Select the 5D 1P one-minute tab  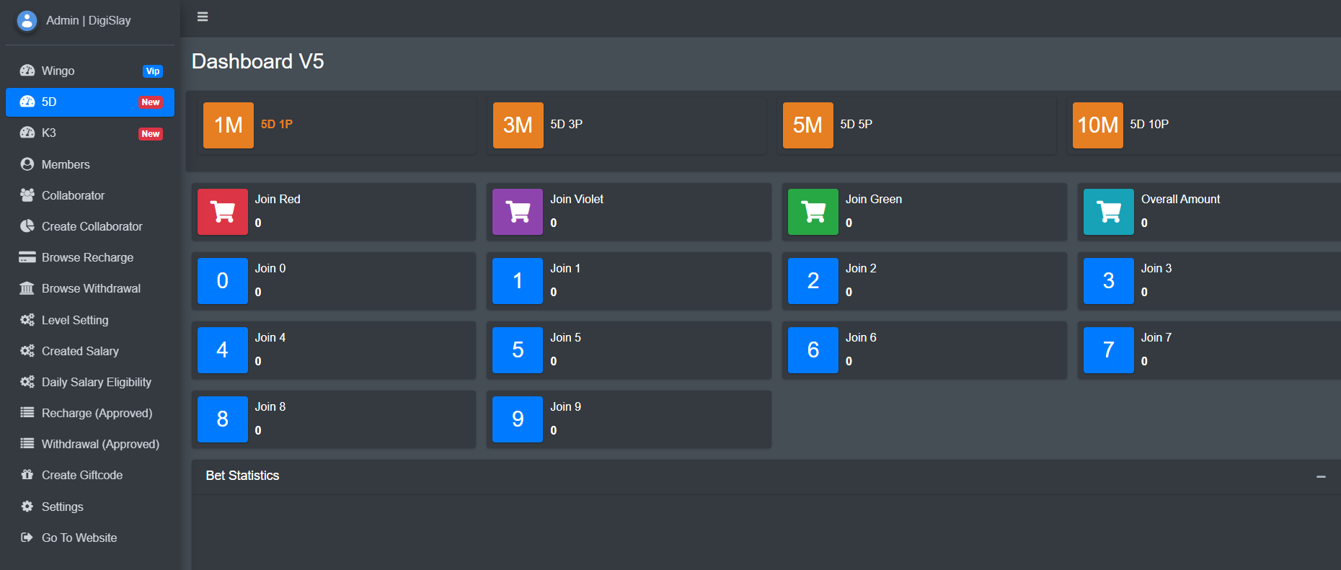tap(276, 125)
